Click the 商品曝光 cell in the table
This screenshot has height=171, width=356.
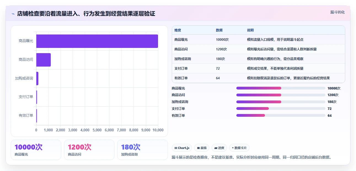(181, 40)
